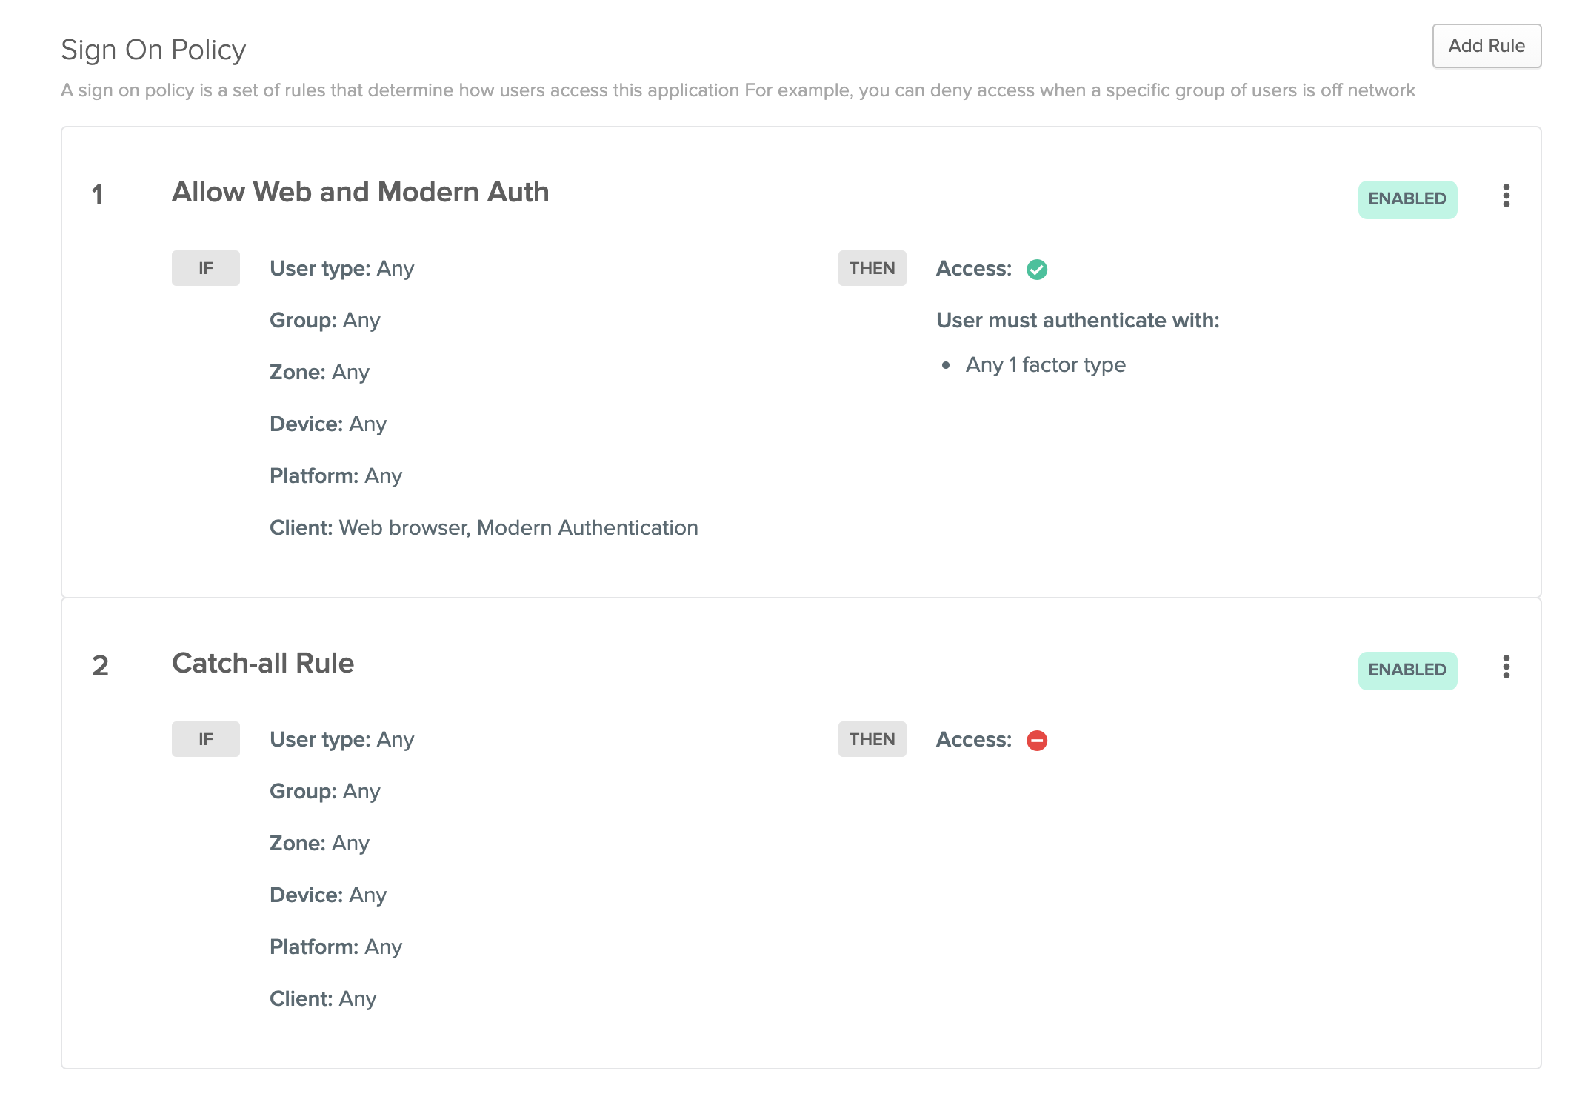This screenshot has width=1585, height=1108.
Task: Click Client: Any in Catch-all Rule
Action: (x=322, y=999)
